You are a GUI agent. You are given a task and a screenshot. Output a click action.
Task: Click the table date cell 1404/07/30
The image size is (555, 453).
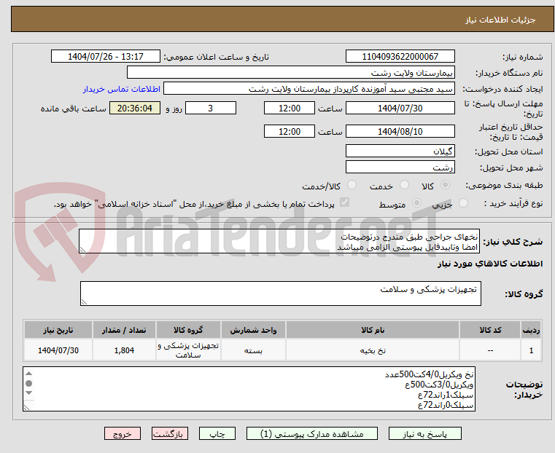coord(58,350)
